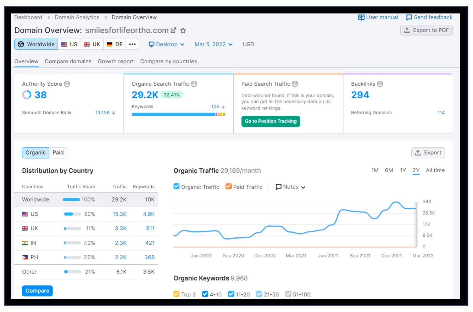
Task: Switch to the Paid toggle
Action: [x=58, y=153]
